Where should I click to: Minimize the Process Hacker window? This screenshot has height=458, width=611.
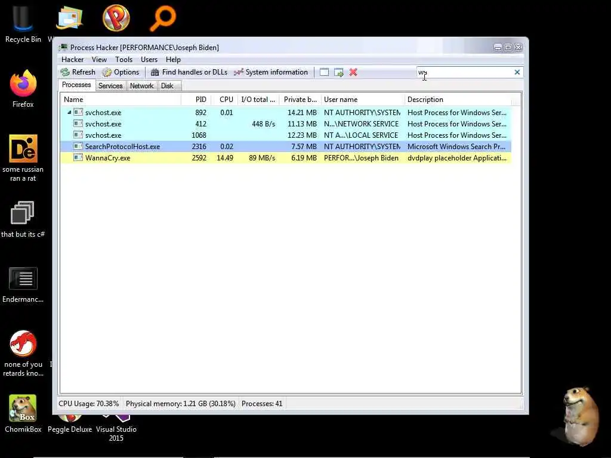tap(498, 48)
